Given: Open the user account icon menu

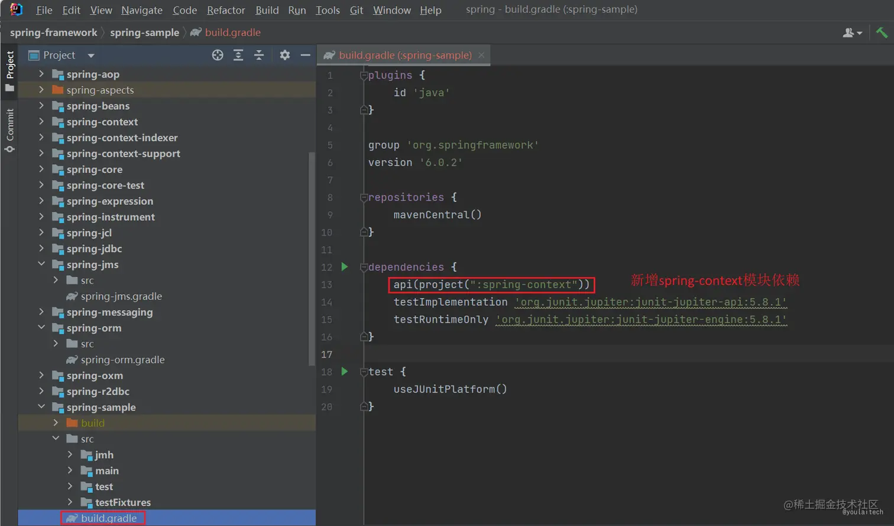Looking at the screenshot, I should [852, 32].
